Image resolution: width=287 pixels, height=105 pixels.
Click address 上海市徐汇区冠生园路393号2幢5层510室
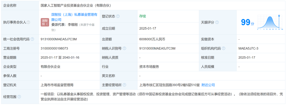tap(169, 85)
